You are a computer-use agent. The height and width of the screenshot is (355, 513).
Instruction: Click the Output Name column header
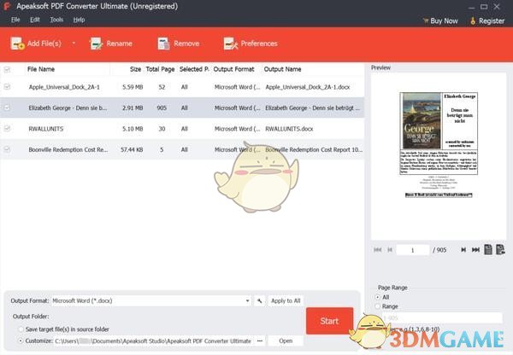pyautogui.click(x=282, y=69)
